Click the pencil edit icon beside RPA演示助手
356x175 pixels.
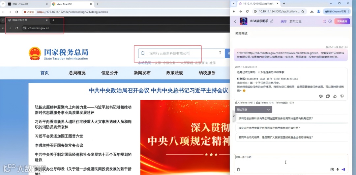[272, 21]
